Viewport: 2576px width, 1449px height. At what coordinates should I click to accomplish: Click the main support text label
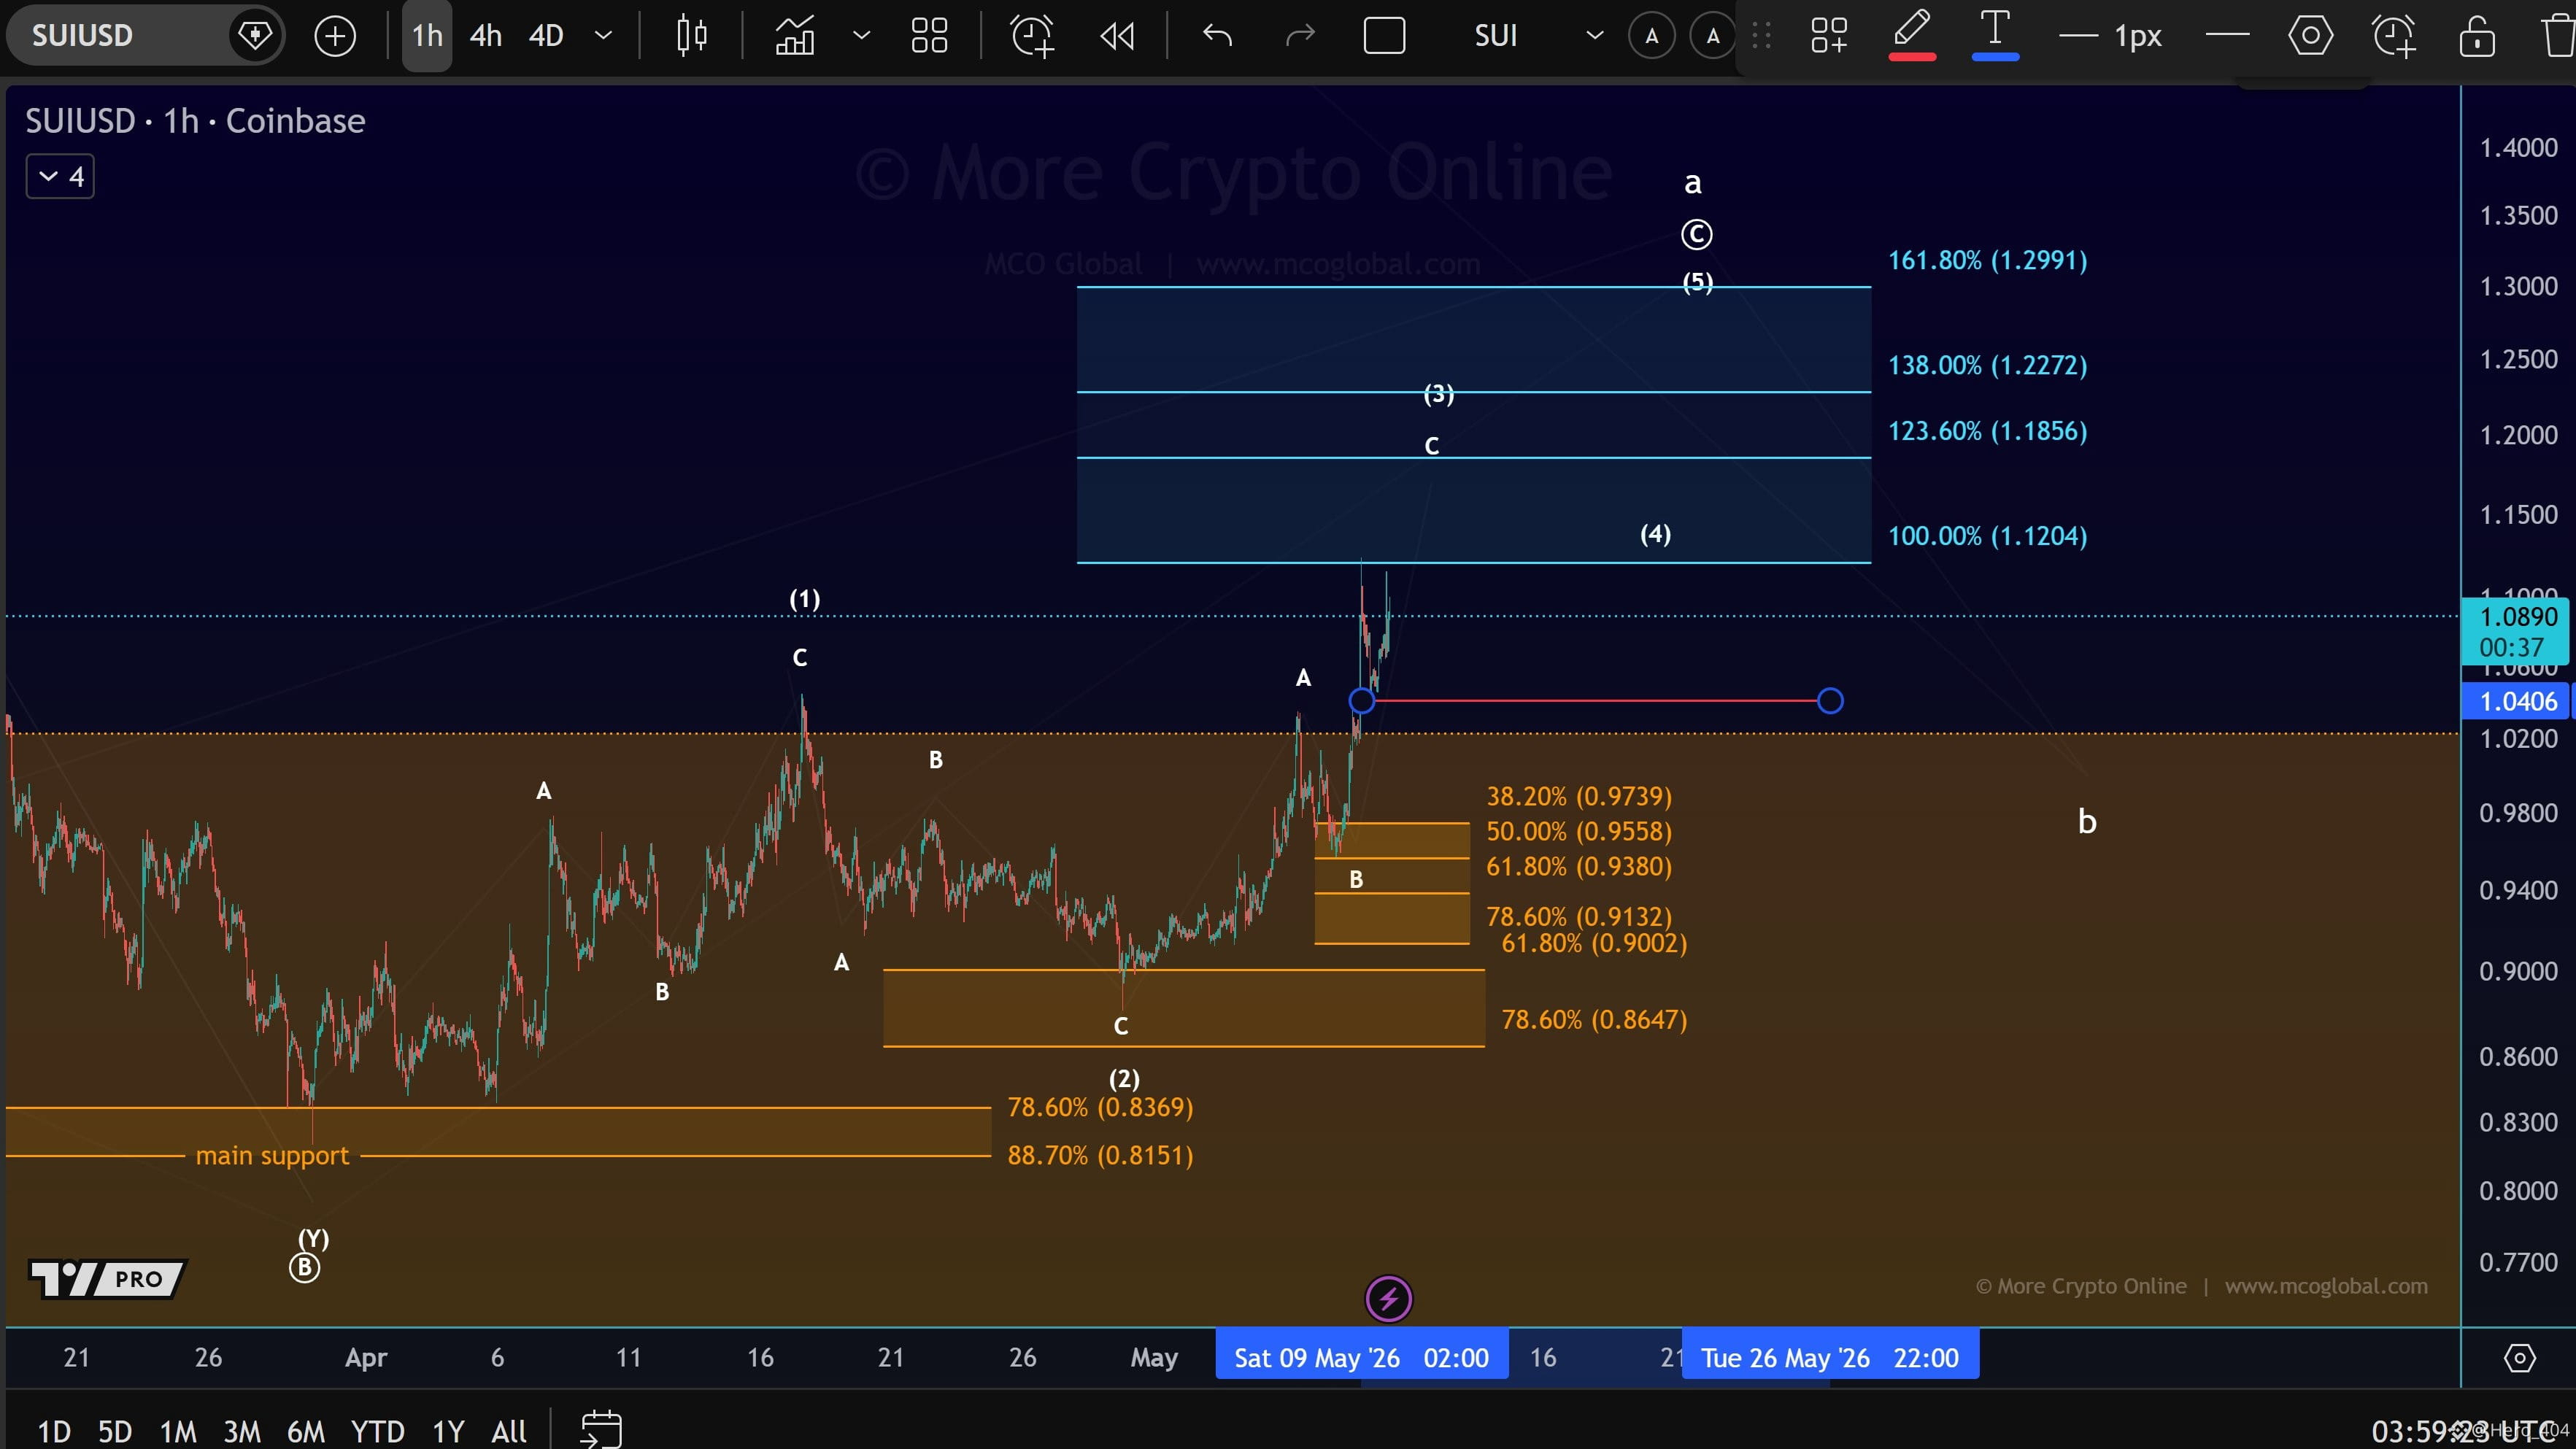pyautogui.click(x=272, y=1156)
